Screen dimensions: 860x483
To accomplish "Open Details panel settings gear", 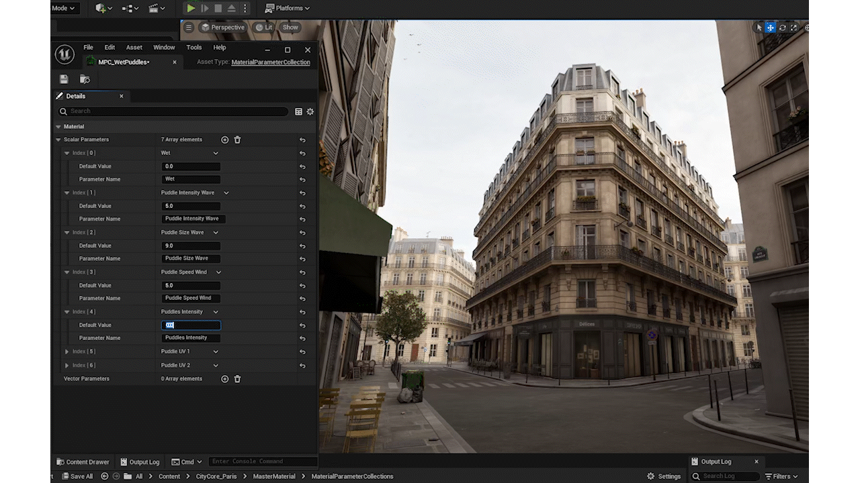I will pyautogui.click(x=310, y=111).
